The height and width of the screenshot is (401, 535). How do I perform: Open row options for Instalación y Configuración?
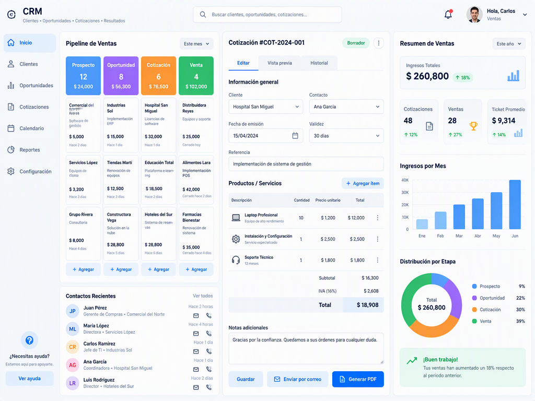pos(377,239)
